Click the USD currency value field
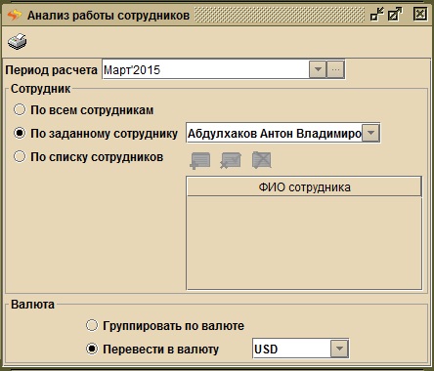This screenshot has height=371, width=434. click(292, 349)
